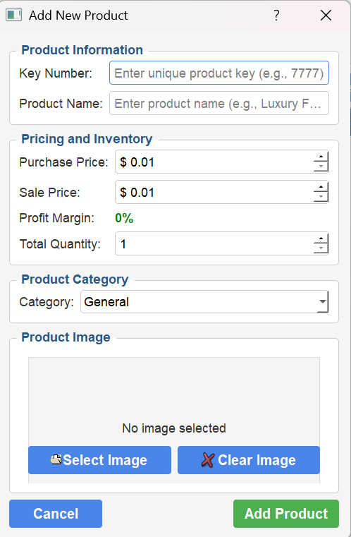Click the app icon in title bar
351x537 pixels.
click(x=13, y=15)
